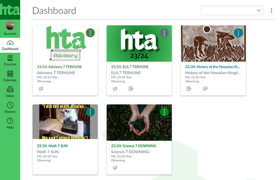Open options menu on Advisory 7 card
The width and height of the screenshot is (280, 180).
pyautogui.click(x=90, y=33)
